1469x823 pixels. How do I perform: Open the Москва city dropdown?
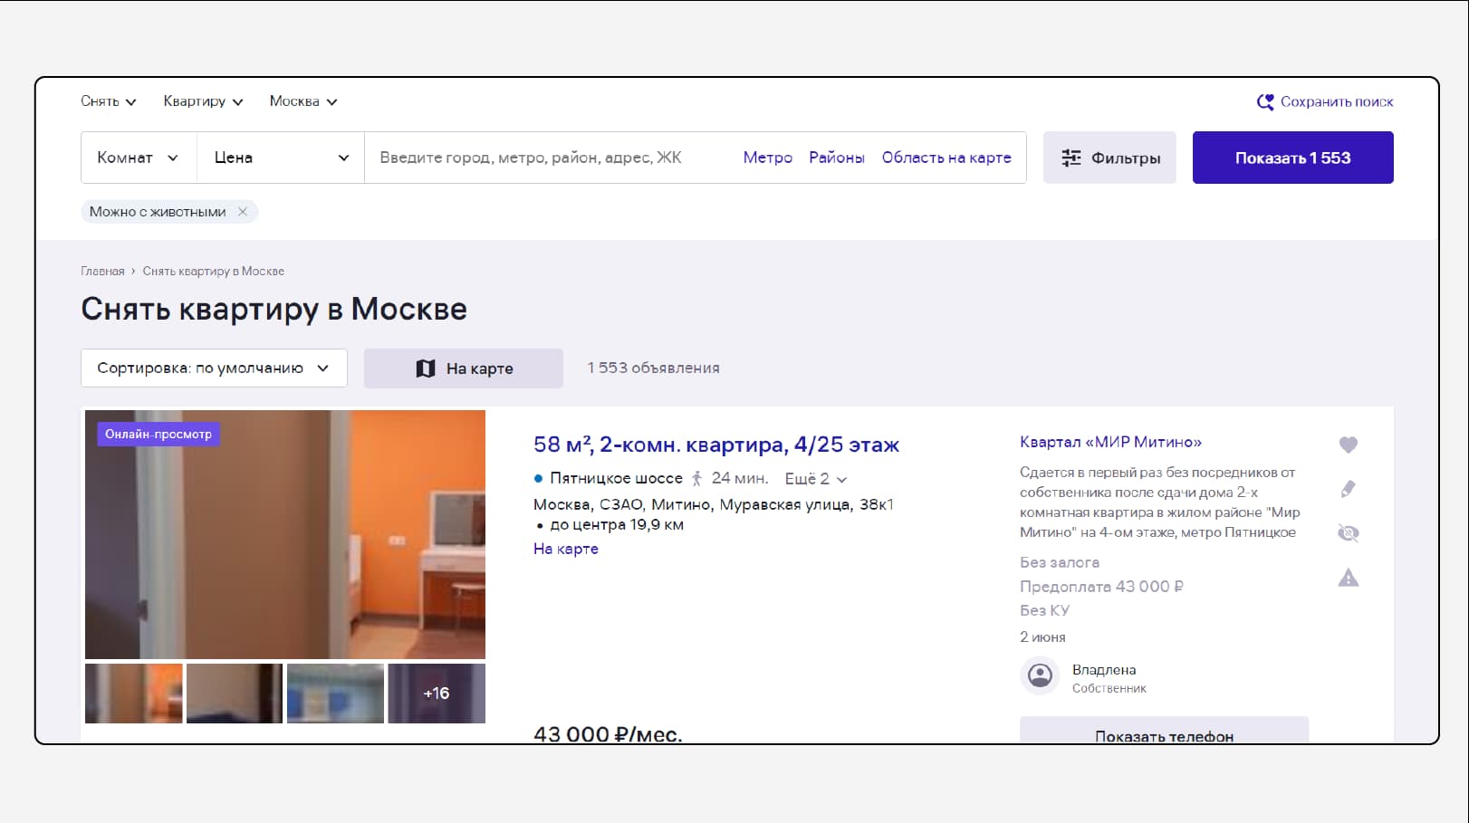click(x=303, y=101)
